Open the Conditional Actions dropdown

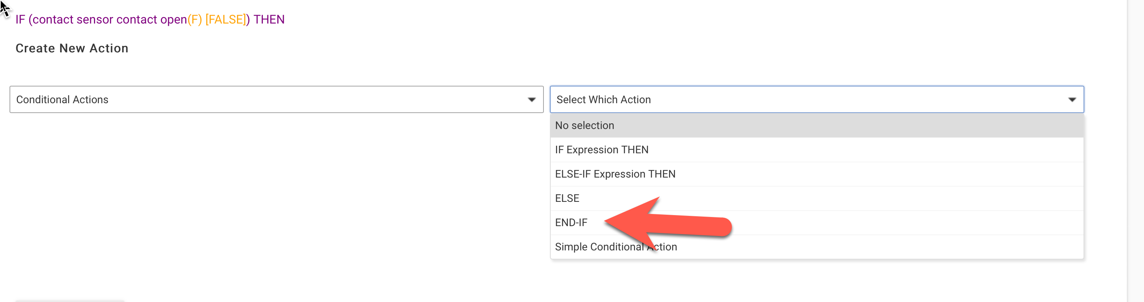coord(276,99)
